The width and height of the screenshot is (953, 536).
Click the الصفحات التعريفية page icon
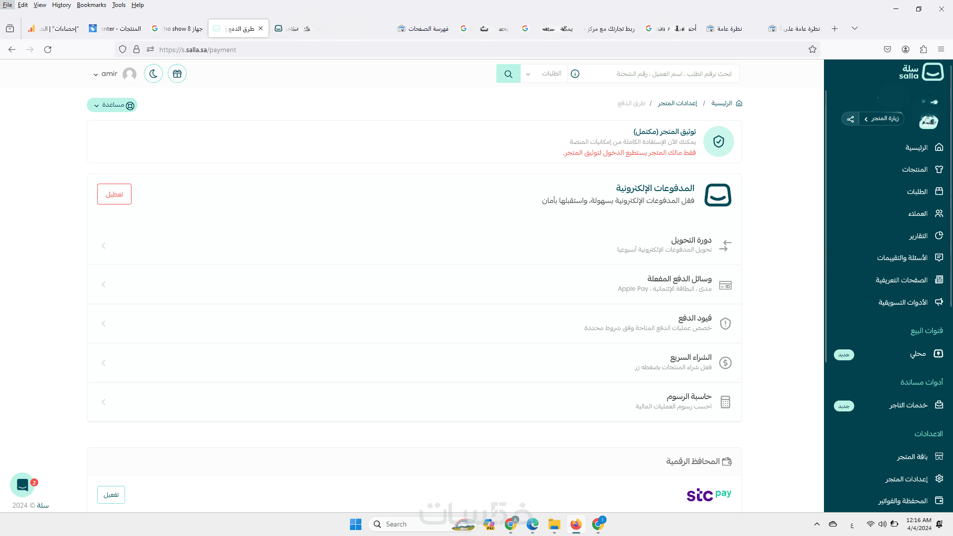point(939,280)
